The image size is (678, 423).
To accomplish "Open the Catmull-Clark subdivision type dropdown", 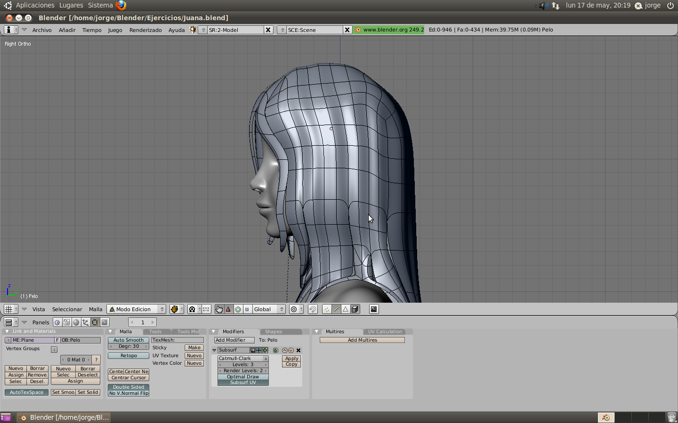I will click(x=243, y=358).
